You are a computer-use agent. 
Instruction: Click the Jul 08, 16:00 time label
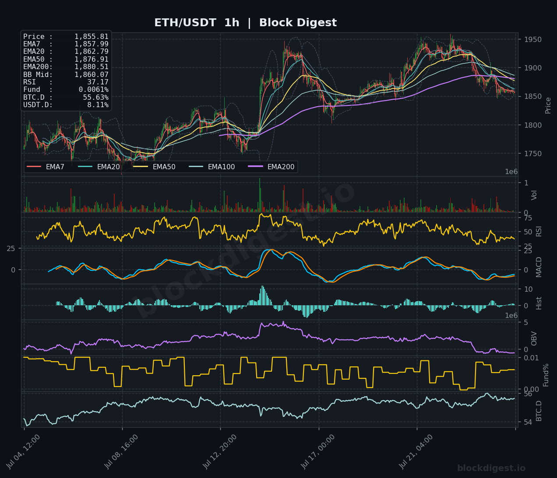click(122, 451)
